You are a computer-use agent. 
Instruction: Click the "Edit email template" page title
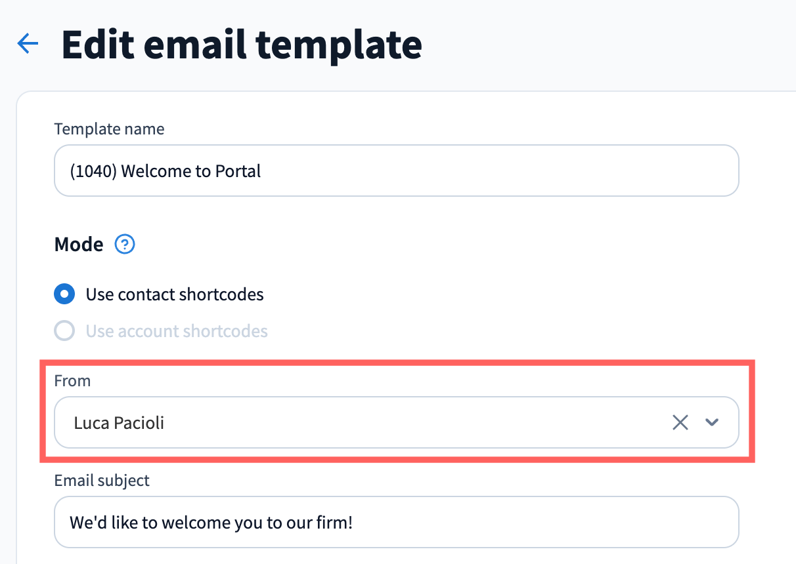tap(242, 45)
